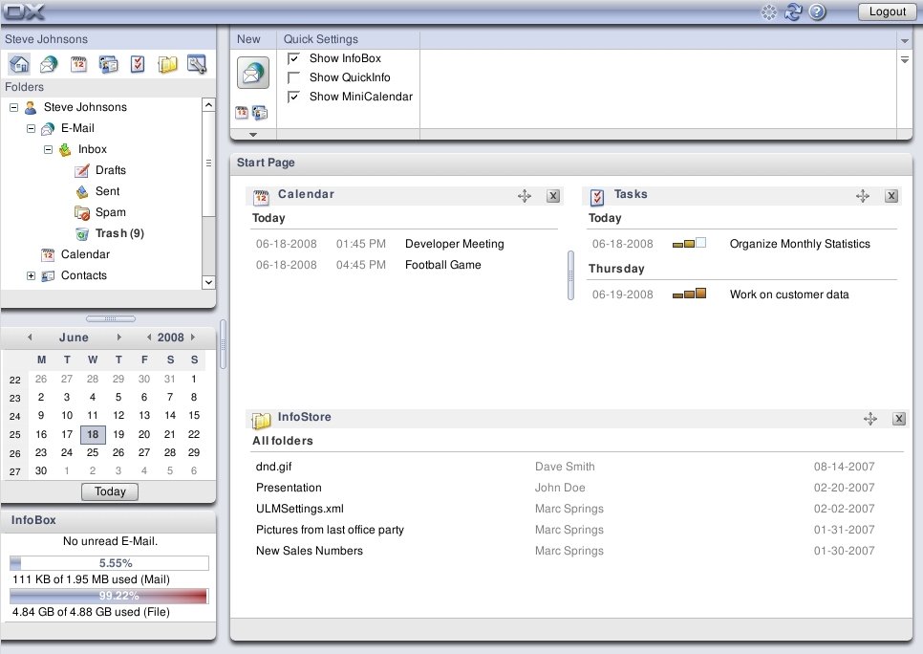Uncheck Show MiniCalendar
The image size is (923, 654).
(x=293, y=96)
